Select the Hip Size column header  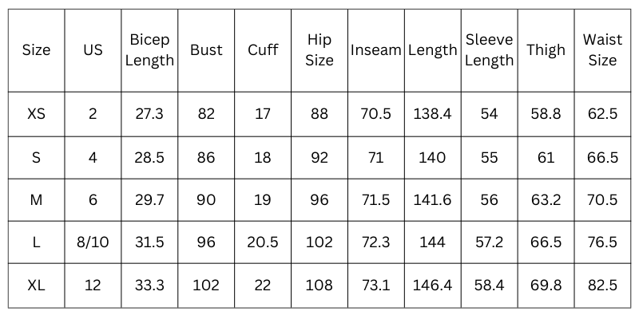coord(319,50)
